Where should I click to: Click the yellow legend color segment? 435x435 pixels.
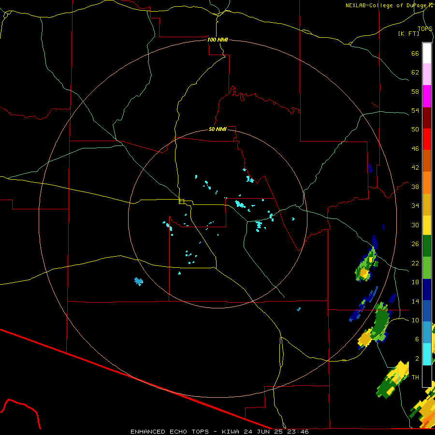[427, 225]
